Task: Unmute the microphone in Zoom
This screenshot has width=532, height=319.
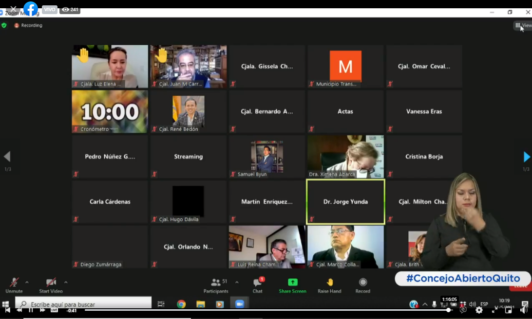Action: (14, 283)
